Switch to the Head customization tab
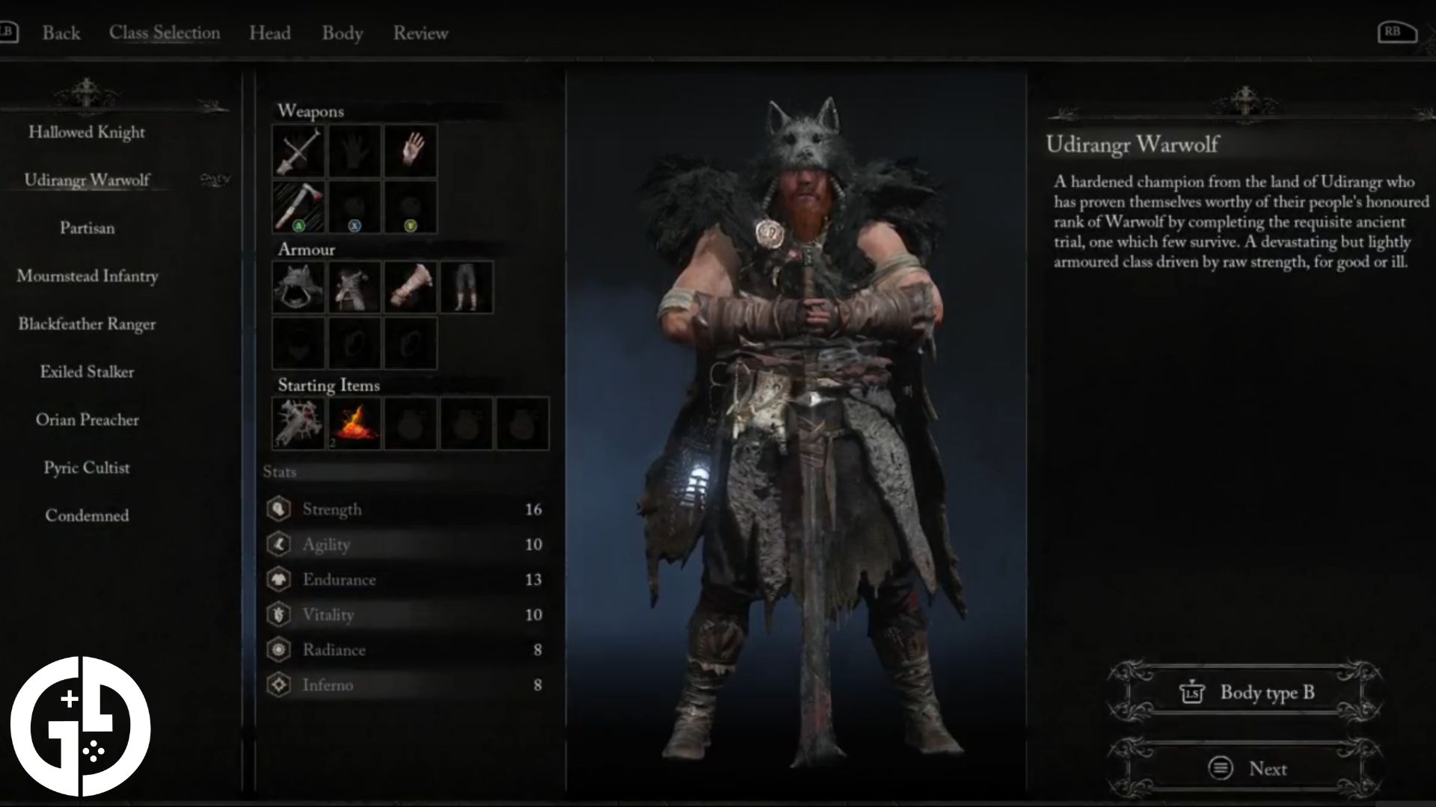The width and height of the screenshot is (1436, 807). 269,33
